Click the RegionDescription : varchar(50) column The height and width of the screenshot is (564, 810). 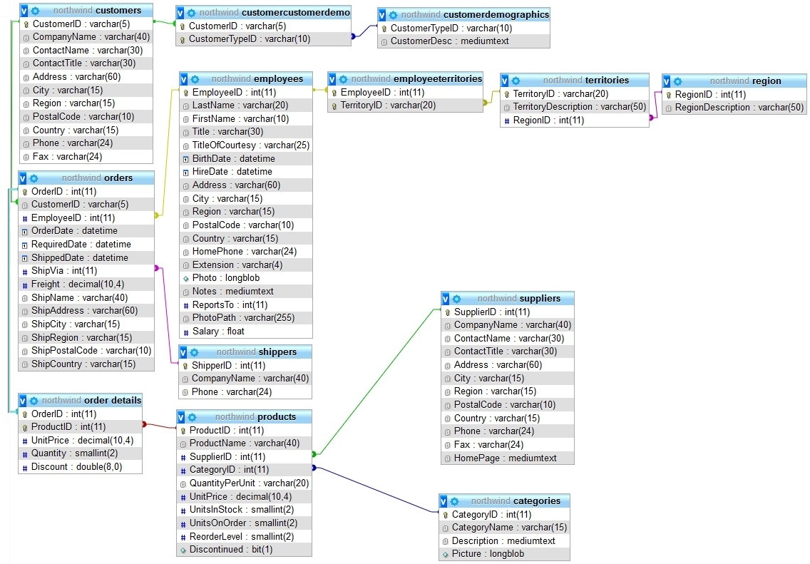tap(734, 108)
